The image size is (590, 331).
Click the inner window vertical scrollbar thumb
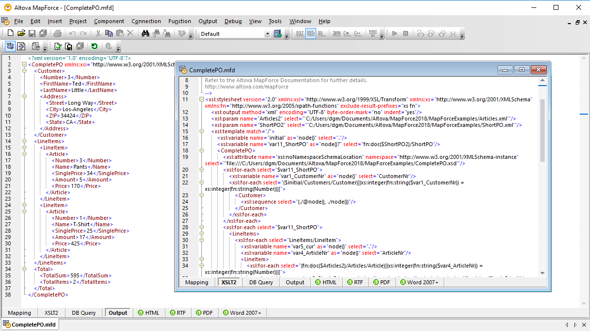542,130
